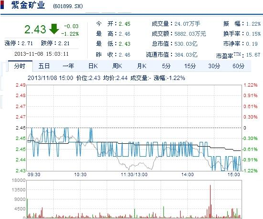Click the 13500 volume axis label
This screenshot has height=219, width=263.
click(x=19, y=190)
